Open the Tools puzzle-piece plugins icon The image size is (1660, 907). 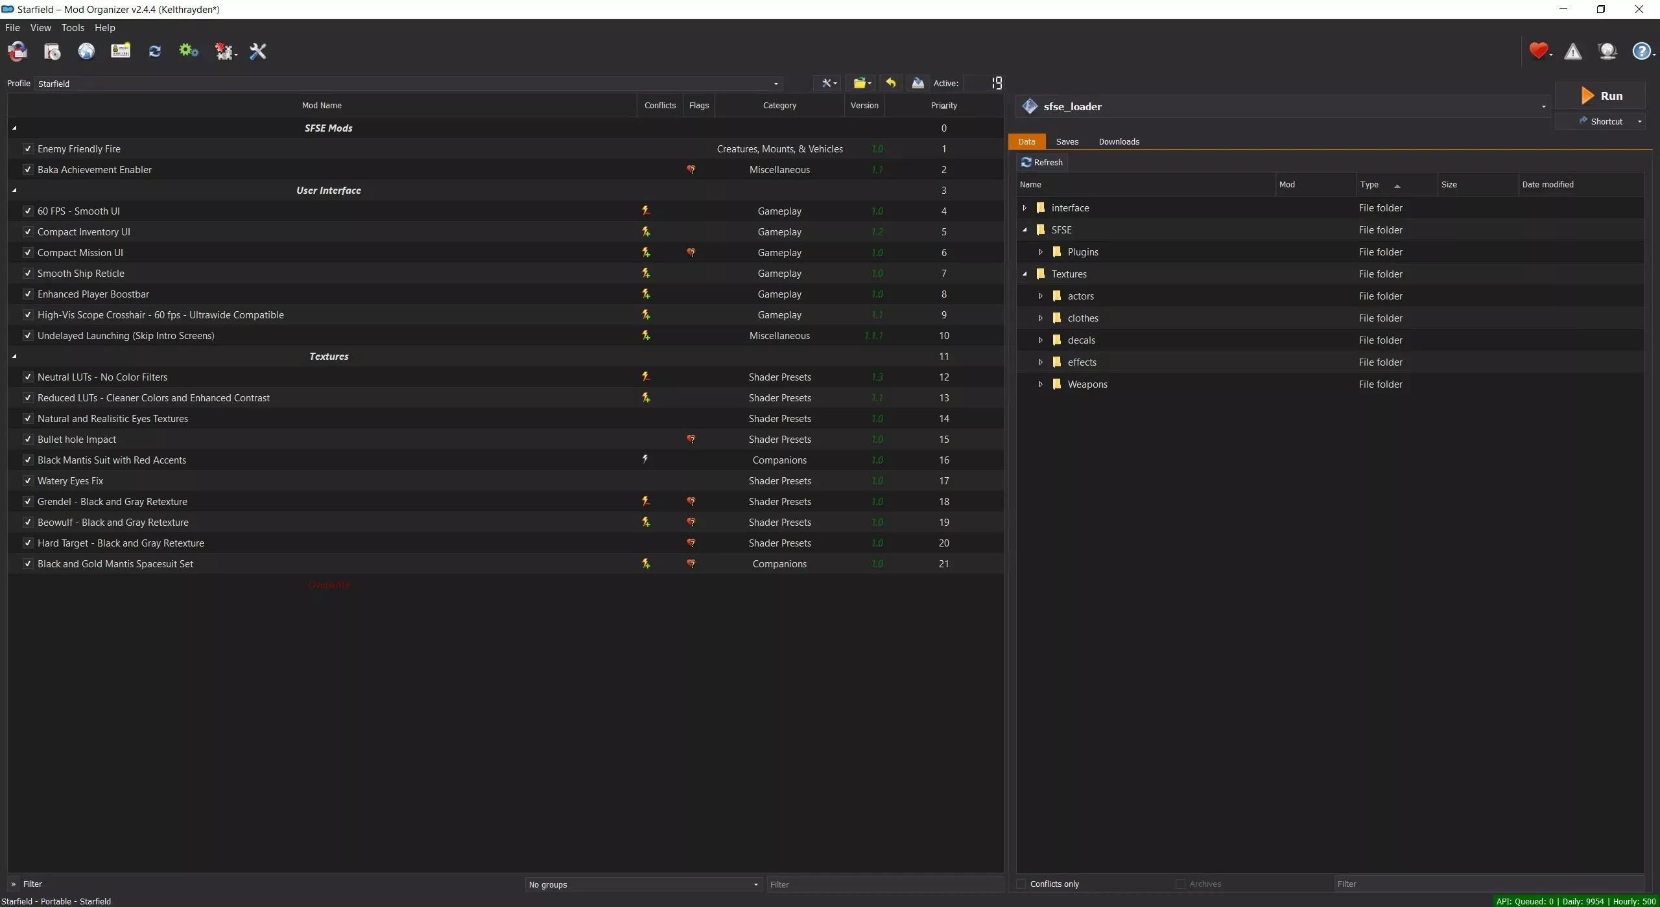[x=226, y=51]
